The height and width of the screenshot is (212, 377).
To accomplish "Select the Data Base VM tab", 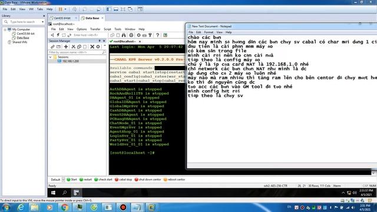I will (x=92, y=18).
